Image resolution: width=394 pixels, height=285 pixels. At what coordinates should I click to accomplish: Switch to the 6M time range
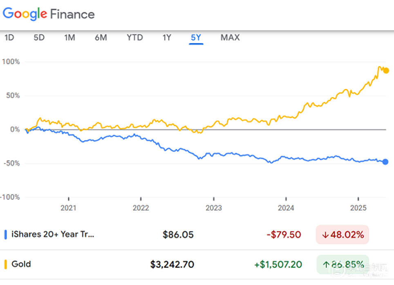101,38
